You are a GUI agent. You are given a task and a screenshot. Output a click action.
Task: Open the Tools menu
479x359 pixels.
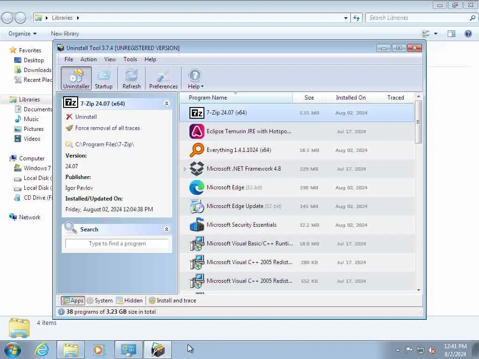click(x=130, y=59)
